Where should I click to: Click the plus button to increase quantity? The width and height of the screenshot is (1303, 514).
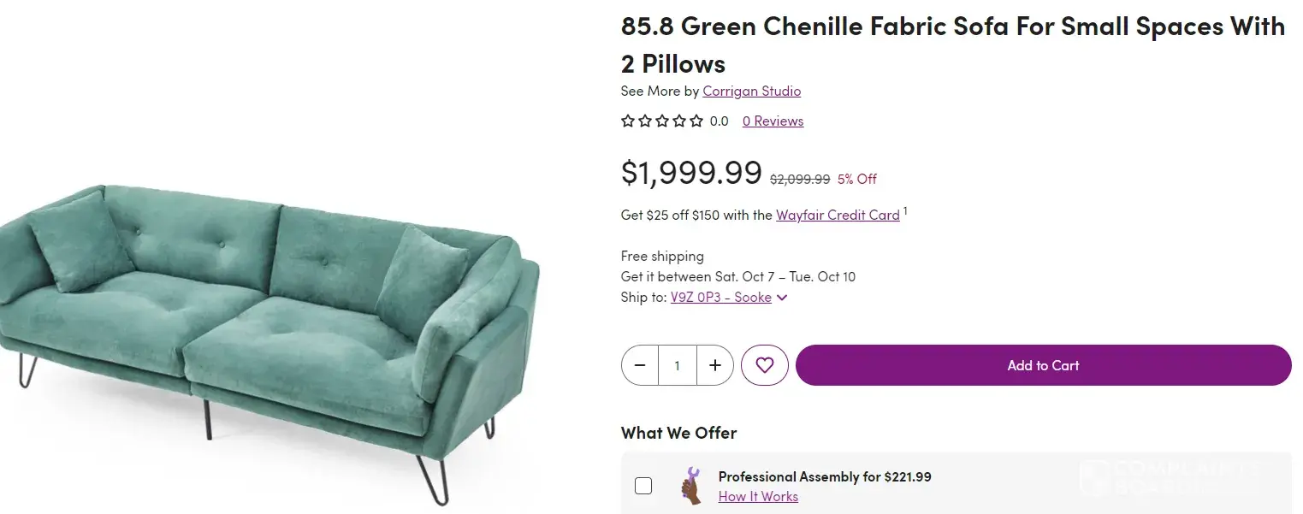(715, 365)
